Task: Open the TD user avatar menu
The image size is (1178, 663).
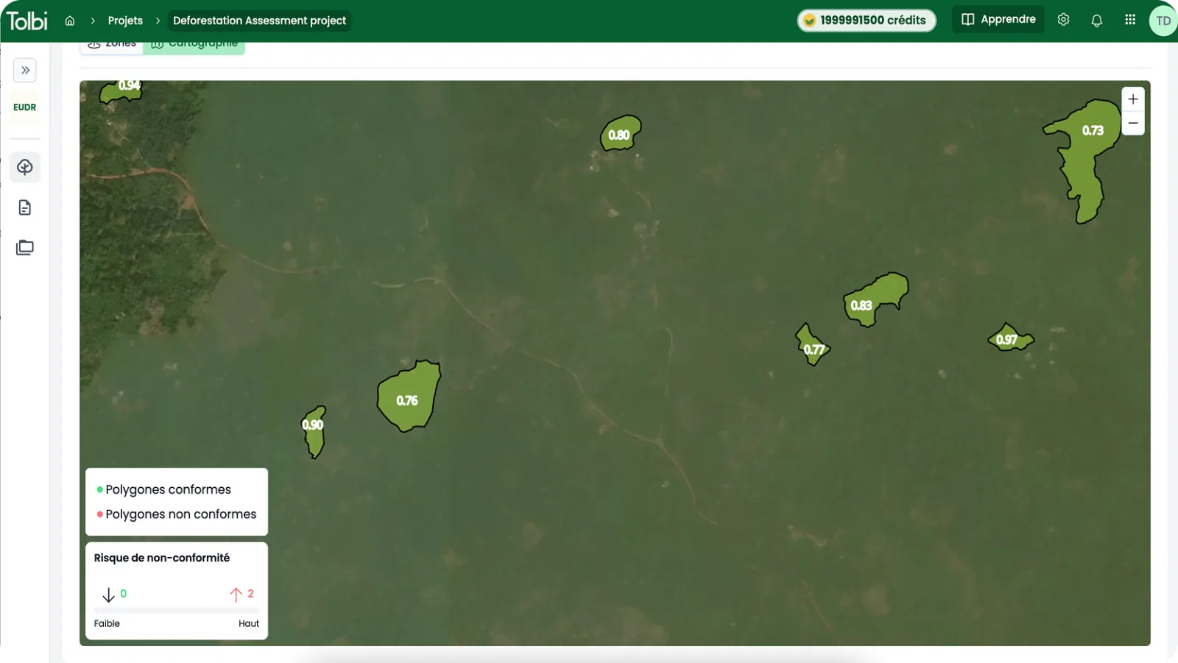Action: point(1163,21)
